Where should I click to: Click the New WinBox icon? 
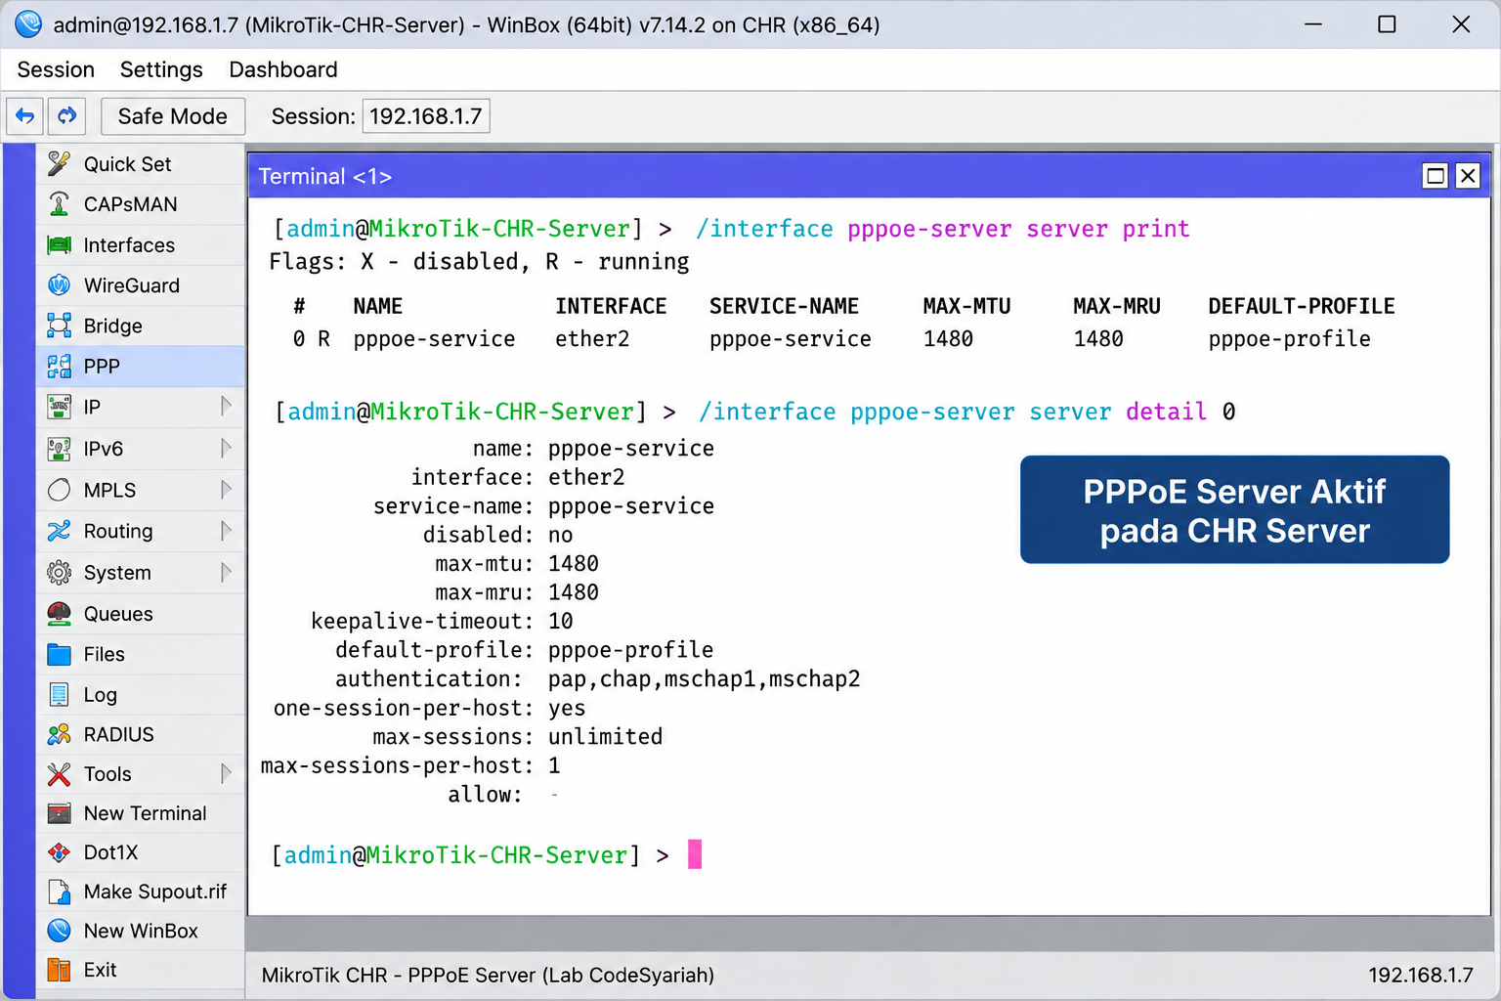[59, 931]
